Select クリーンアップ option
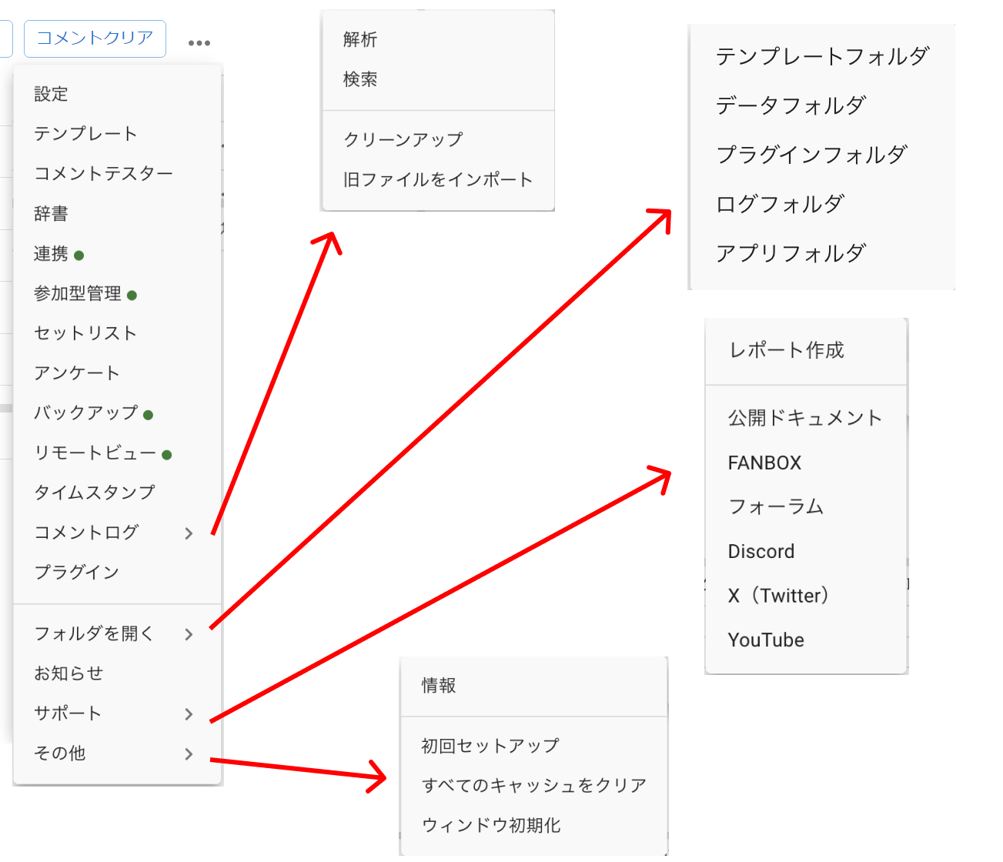Image resolution: width=1003 pixels, height=862 pixels. pos(403,140)
